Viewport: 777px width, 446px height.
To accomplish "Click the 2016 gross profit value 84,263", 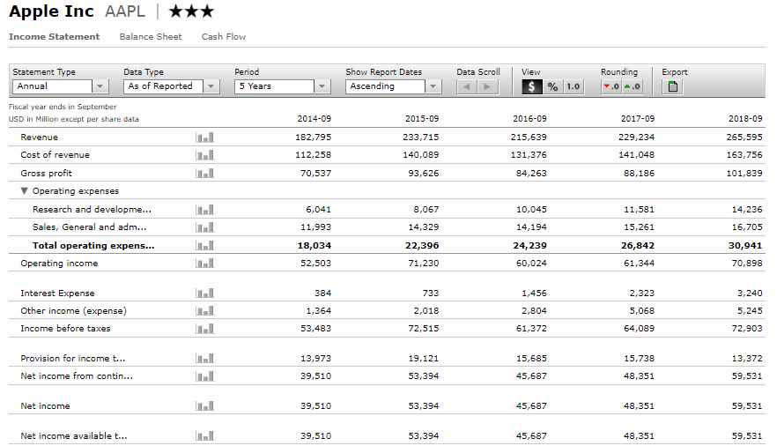I will click(531, 174).
